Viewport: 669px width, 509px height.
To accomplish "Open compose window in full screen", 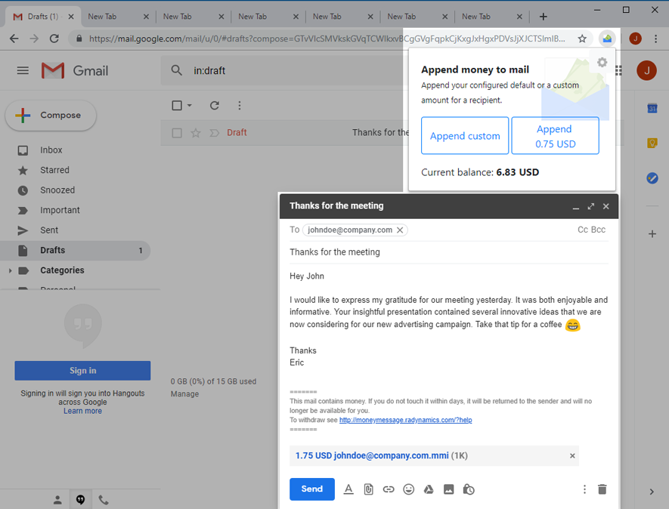I will coord(591,206).
